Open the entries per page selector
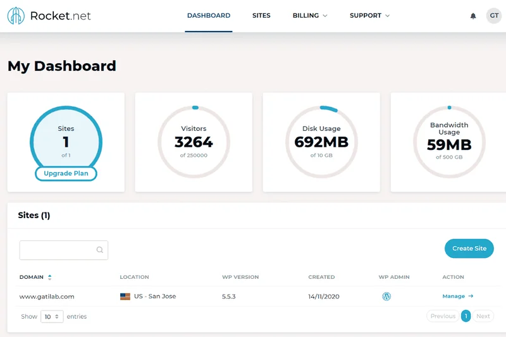 52,316
